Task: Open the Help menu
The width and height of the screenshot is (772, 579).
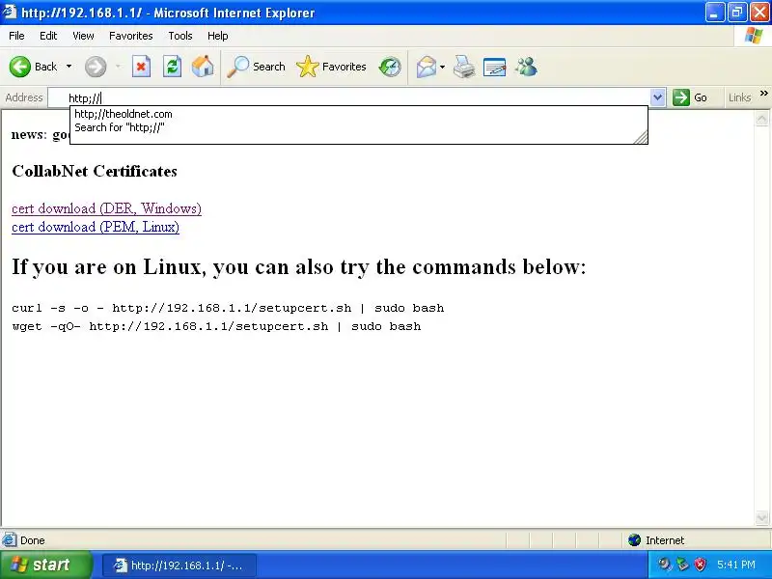Action: pos(218,36)
